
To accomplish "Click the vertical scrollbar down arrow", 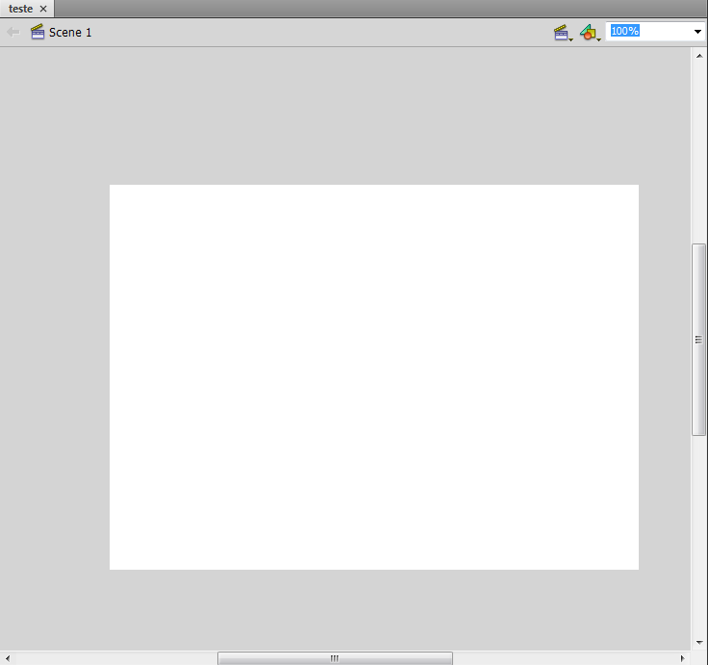I will (x=699, y=642).
